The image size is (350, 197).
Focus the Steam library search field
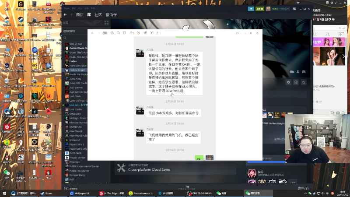coord(75,38)
